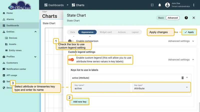200x112 pixels.
Task: Click the Devices icon in sidebar
Action: [x=6, y=38]
